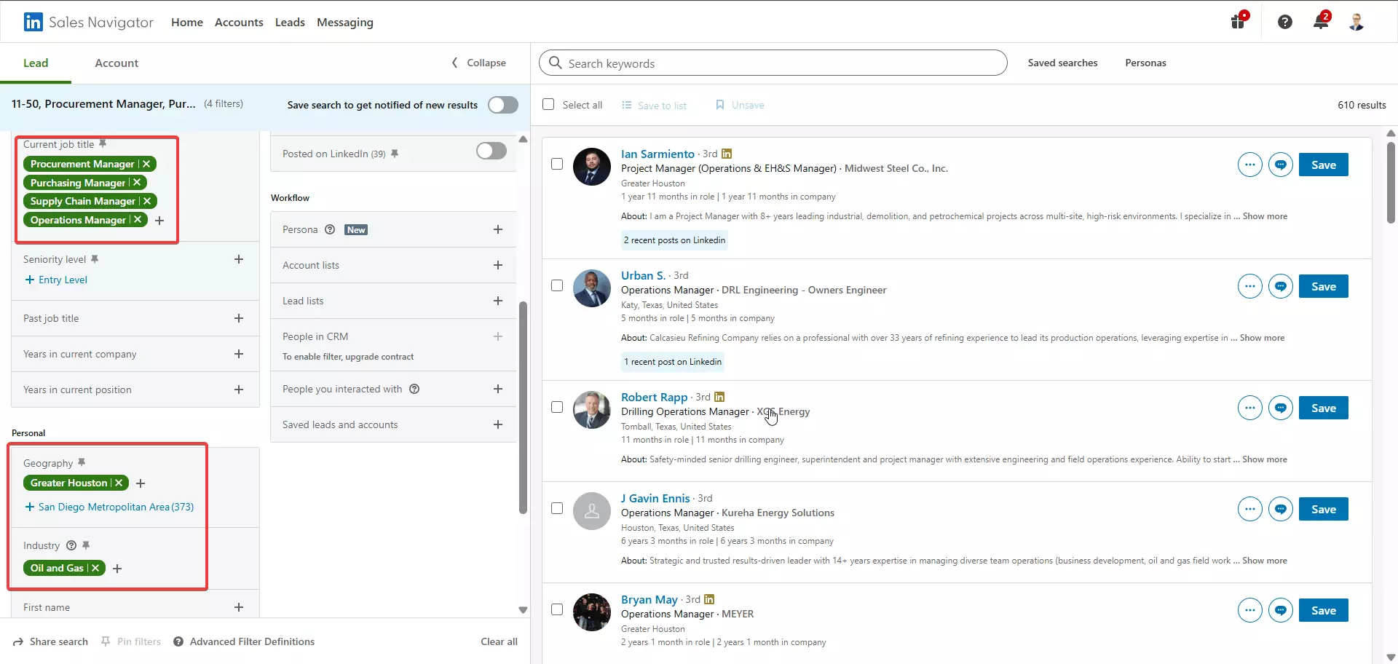
Task: Expand the Past job title filter
Action: click(240, 318)
